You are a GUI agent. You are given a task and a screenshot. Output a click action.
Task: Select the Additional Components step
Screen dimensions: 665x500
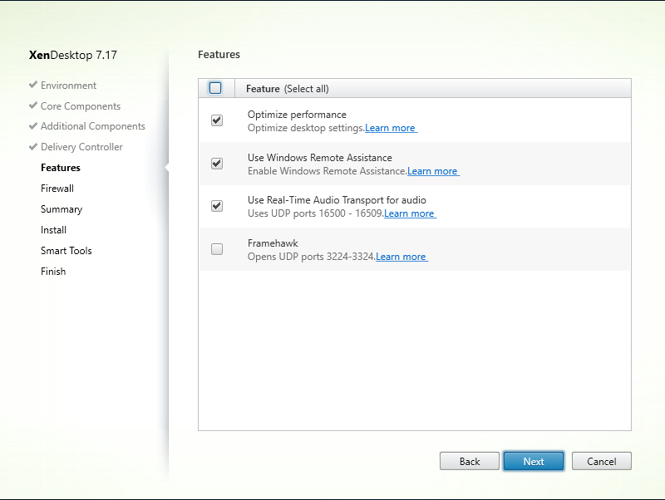(93, 126)
